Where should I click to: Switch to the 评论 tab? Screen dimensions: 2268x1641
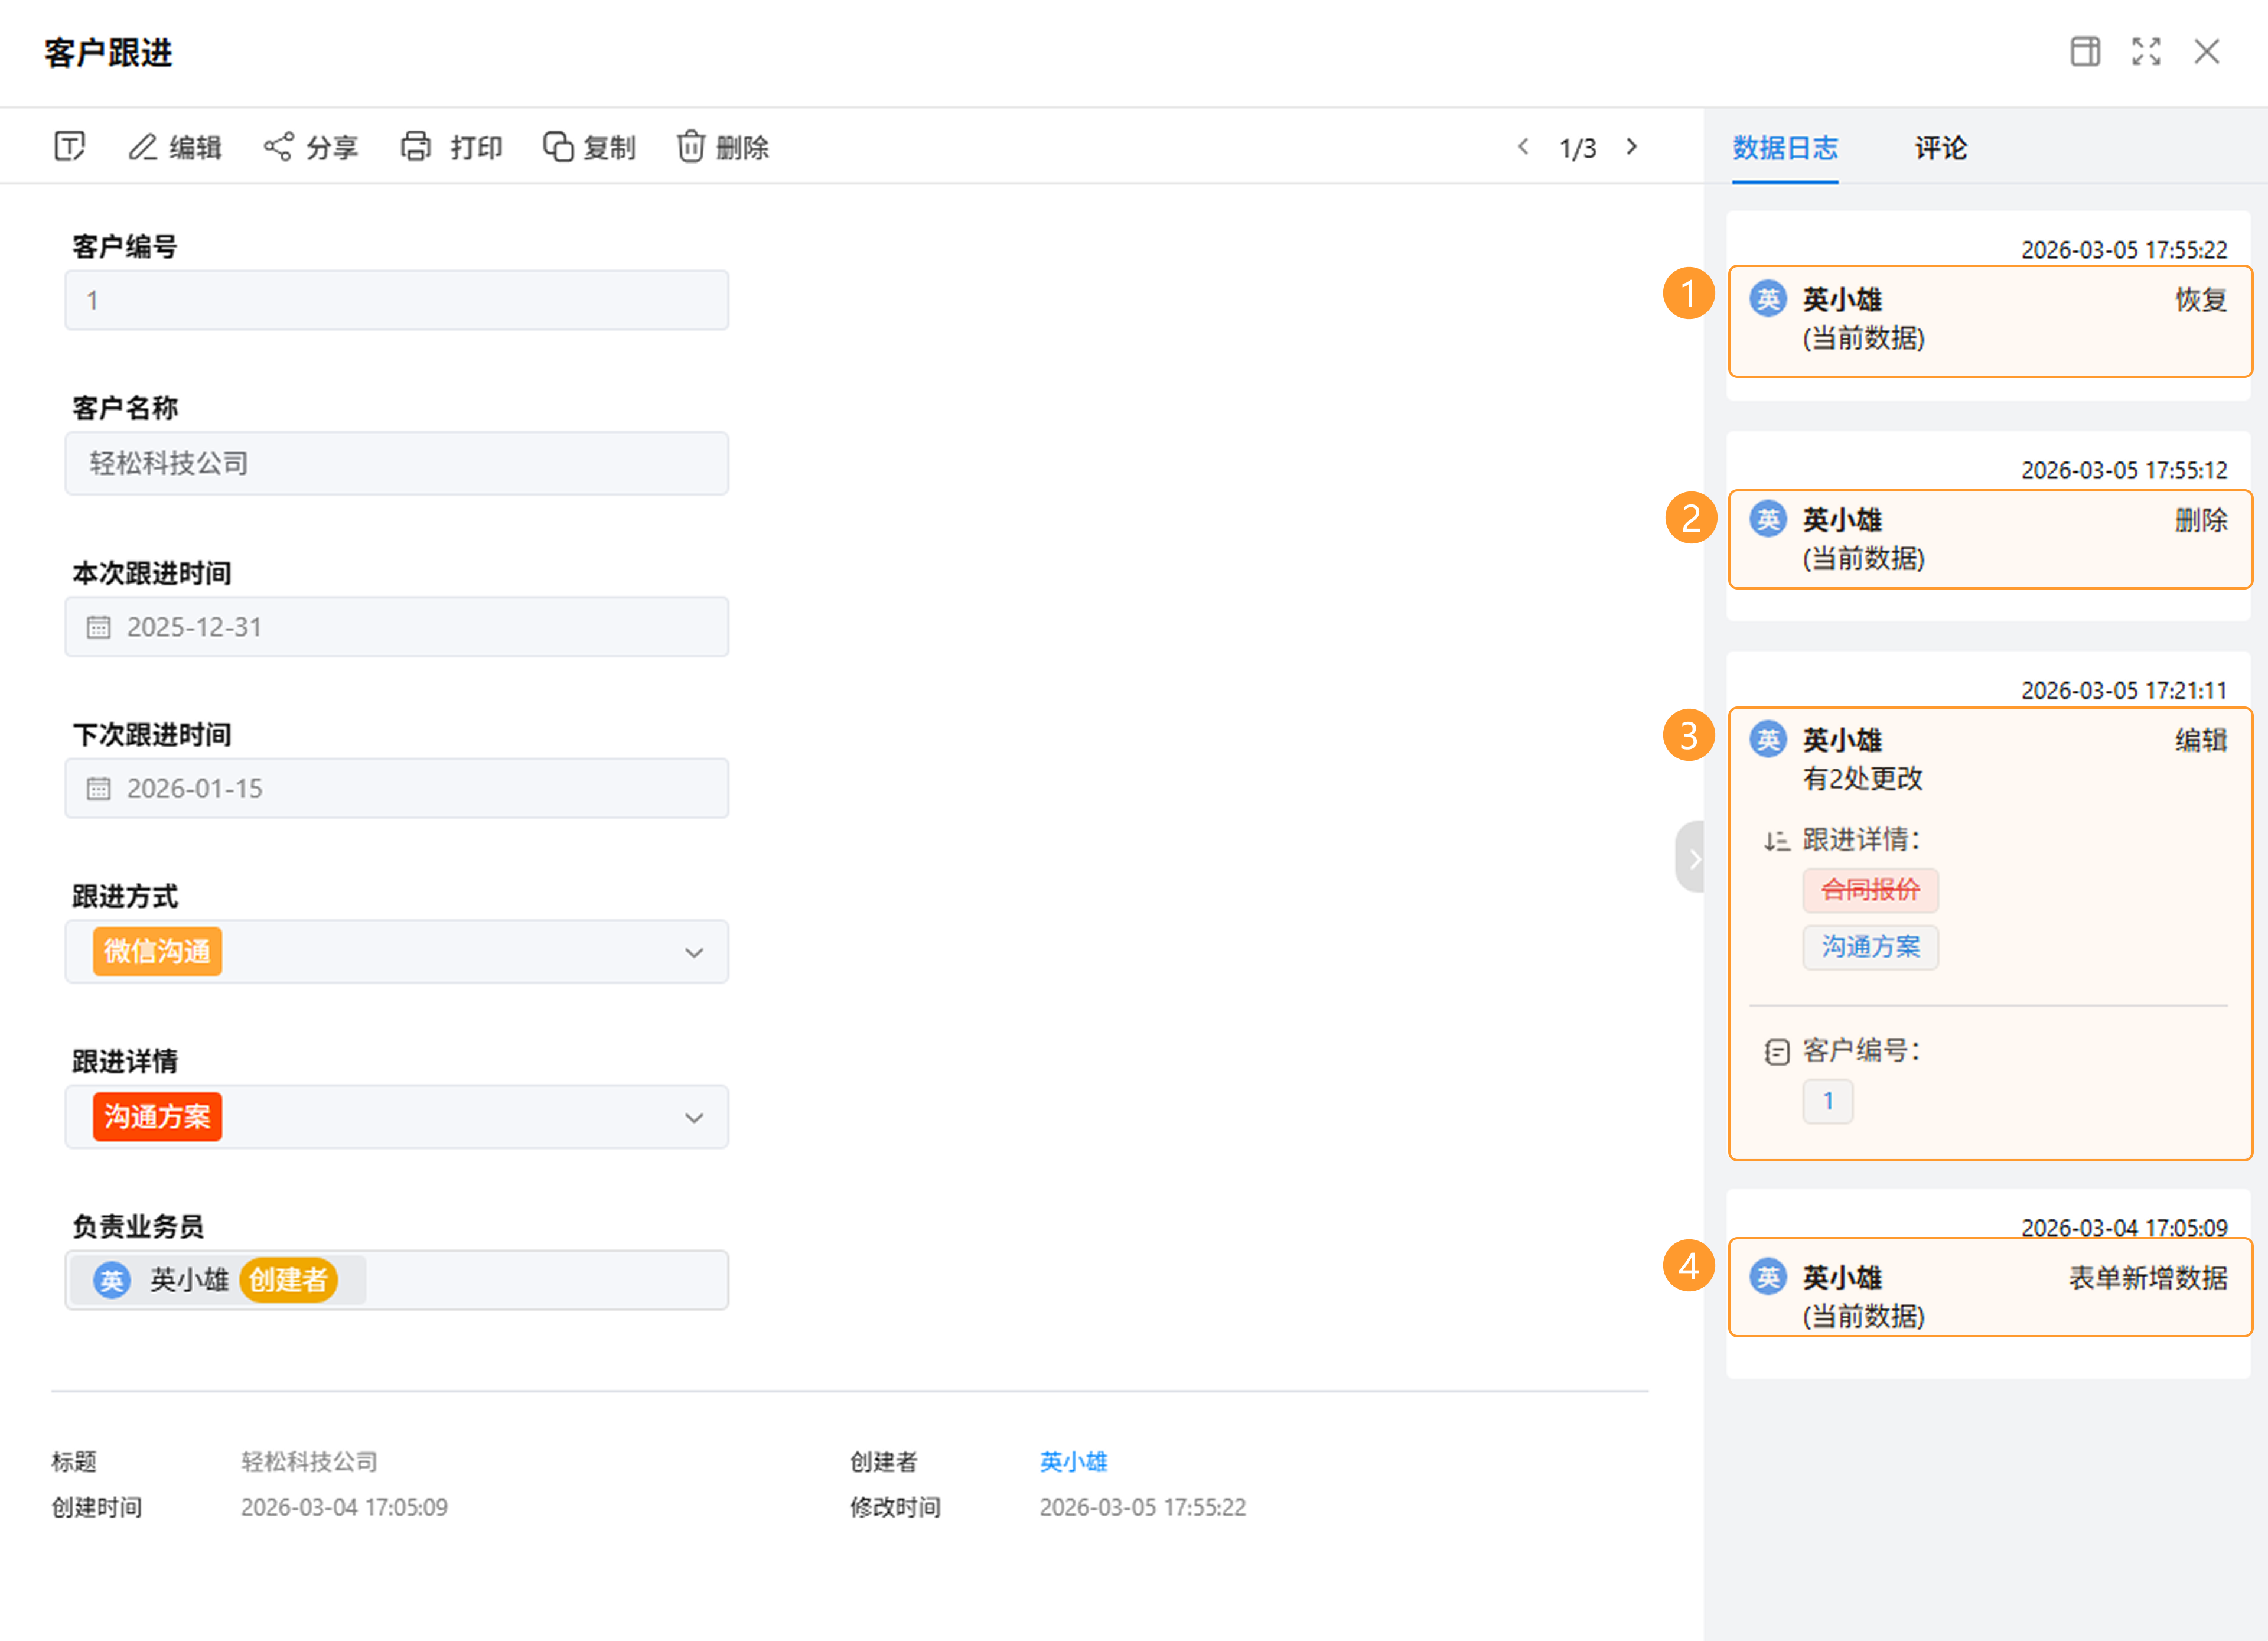point(1940,148)
